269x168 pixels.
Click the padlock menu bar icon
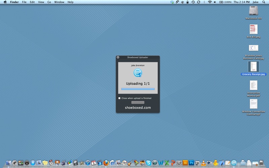click(188, 2)
